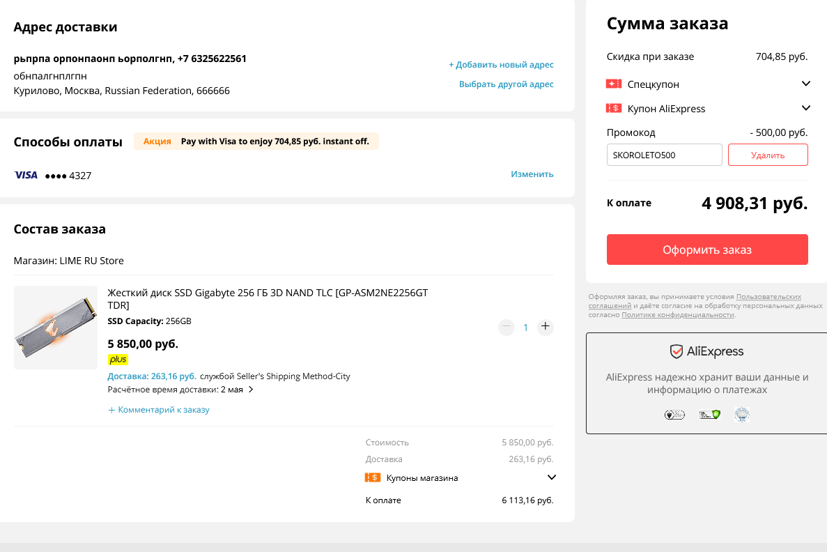Click the 4 908,31 руб. total amount
This screenshot has width=827, height=552.
click(x=755, y=204)
